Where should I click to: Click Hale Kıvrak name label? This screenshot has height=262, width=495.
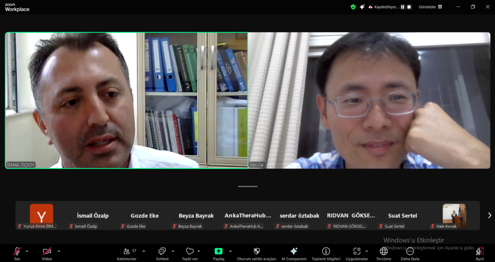[446, 226]
